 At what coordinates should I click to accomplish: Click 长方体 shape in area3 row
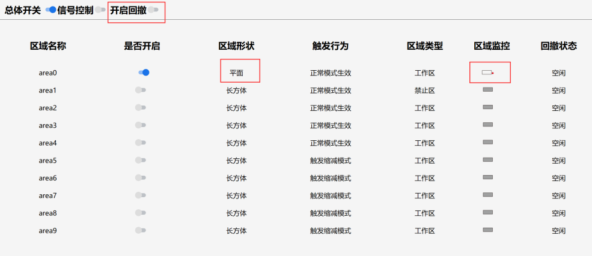point(236,126)
